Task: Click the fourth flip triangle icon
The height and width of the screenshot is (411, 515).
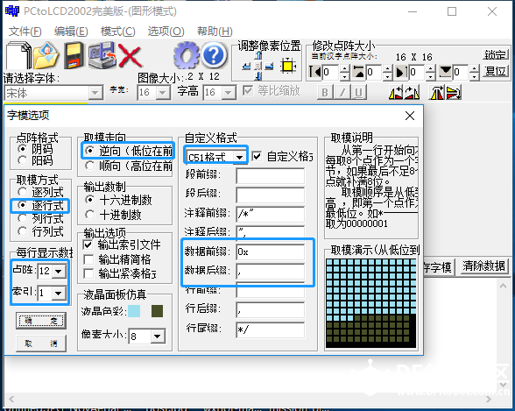Action: coord(454,92)
